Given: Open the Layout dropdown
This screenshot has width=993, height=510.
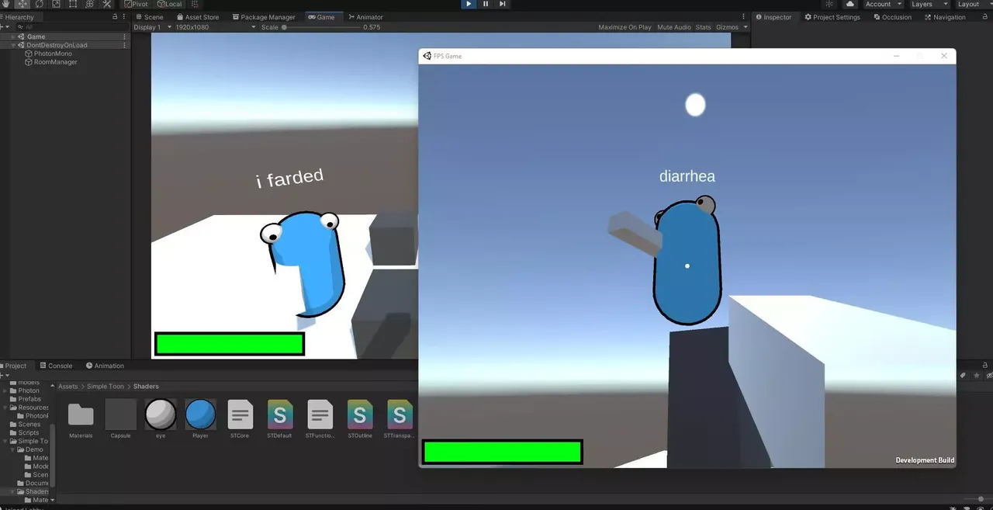Looking at the screenshot, I should click(973, 4).
